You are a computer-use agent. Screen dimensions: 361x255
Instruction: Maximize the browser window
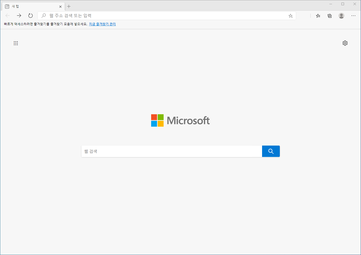click(343, 4)
